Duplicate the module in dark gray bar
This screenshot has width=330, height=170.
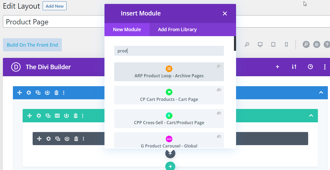coord(58,139)
